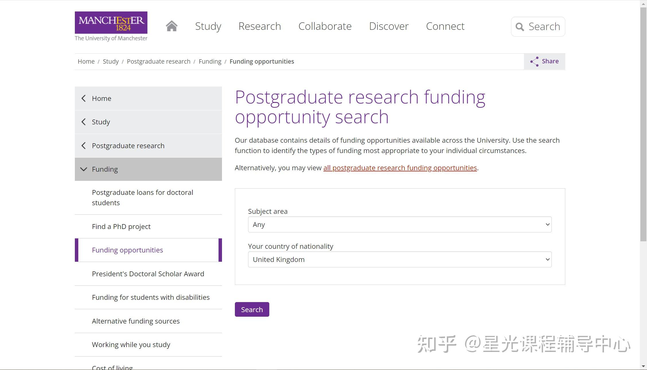
Task: Click the University of Manchester logo
Action: pyautogui.click(x=111, y=26)
